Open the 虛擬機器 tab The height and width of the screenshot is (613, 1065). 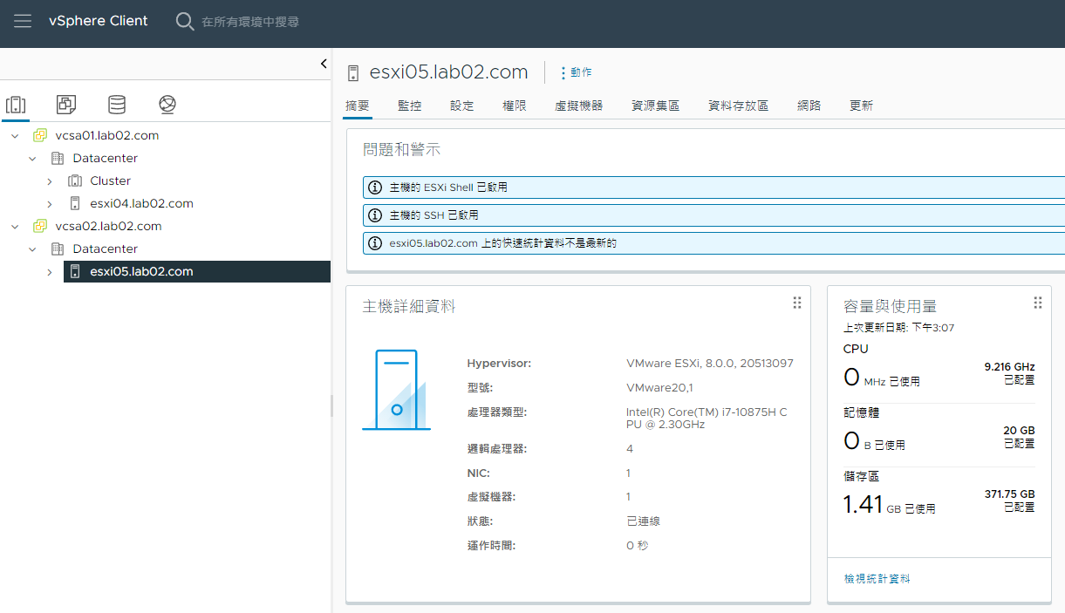pyautogui.click(x=579, y=106)
